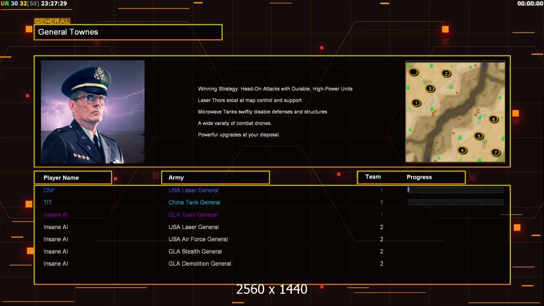Select player name TIT
The width and height of the screenshot is (544, 306).
47,202
